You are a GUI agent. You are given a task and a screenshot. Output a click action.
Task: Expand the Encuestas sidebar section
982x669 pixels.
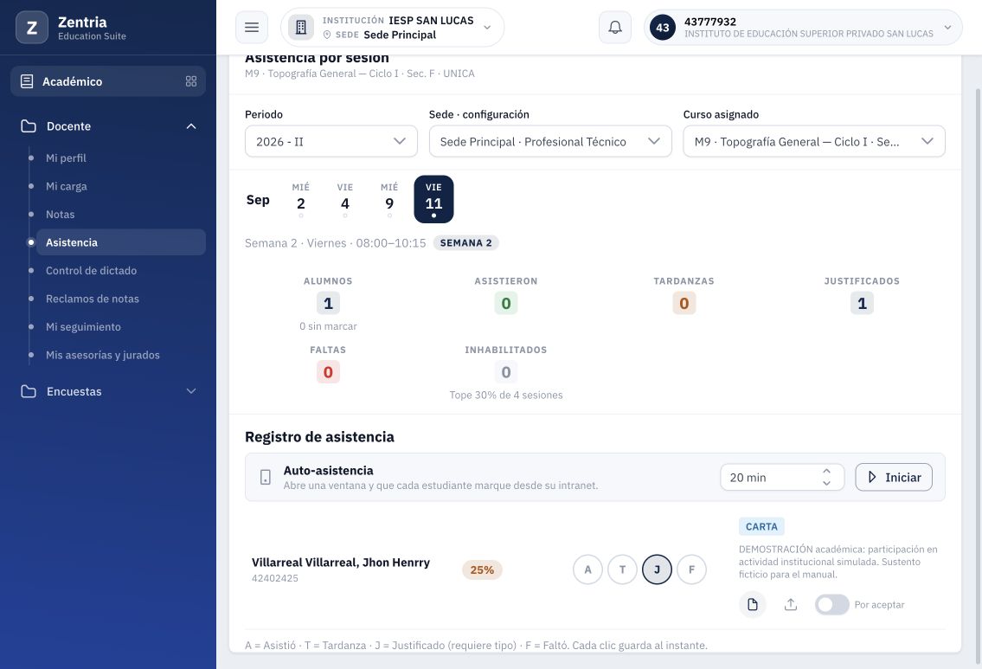108,391
